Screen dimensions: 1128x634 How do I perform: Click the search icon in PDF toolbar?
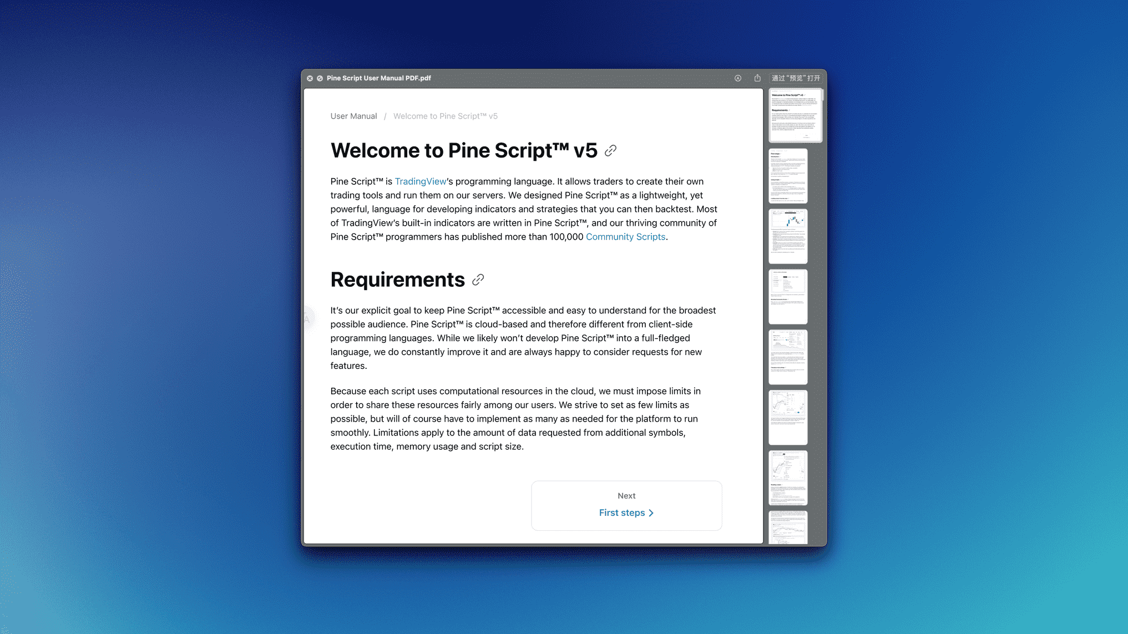737,78
